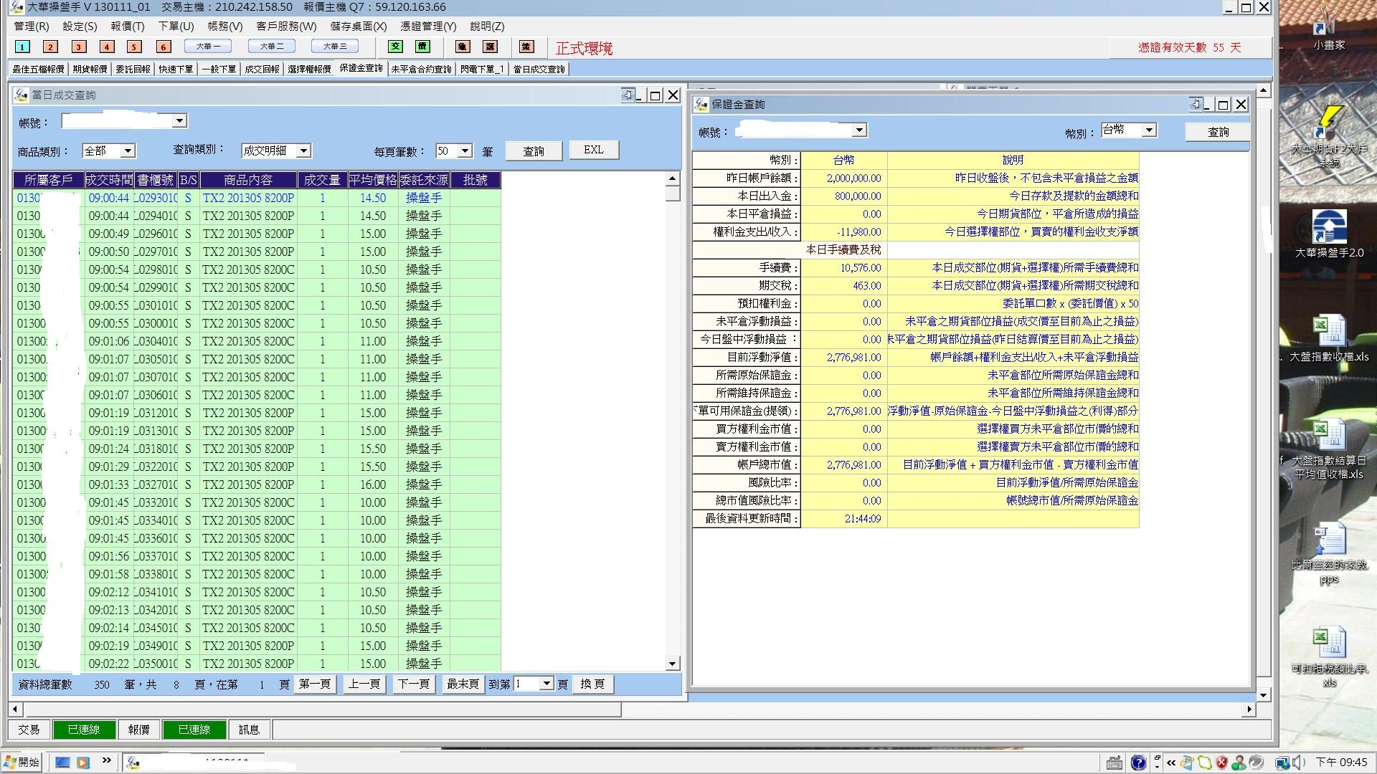
Task: Open the 大華操盤手2.0 desktop icon
Action: click(x=1329, y=234)
